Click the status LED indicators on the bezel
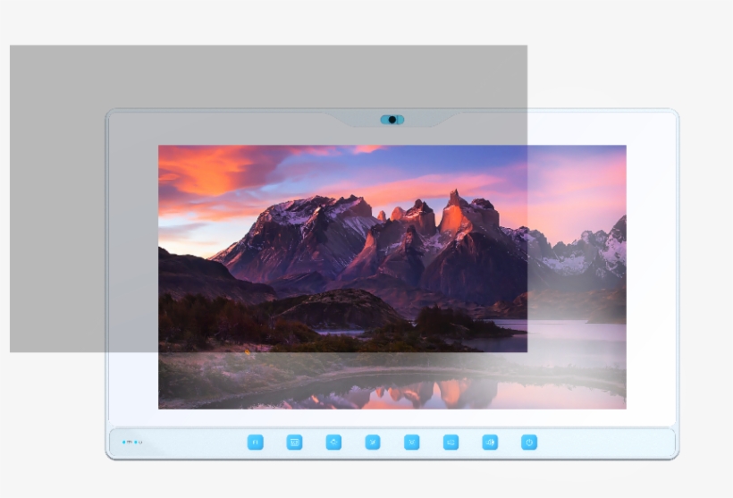 click(x=131, y=443)
